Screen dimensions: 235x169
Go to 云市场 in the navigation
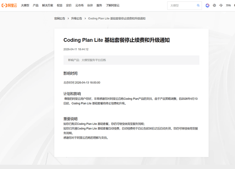click(79, 5)
